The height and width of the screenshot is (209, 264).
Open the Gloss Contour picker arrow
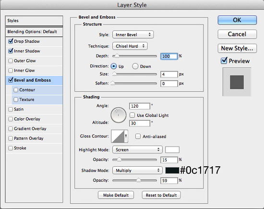[x=126, y=136]
